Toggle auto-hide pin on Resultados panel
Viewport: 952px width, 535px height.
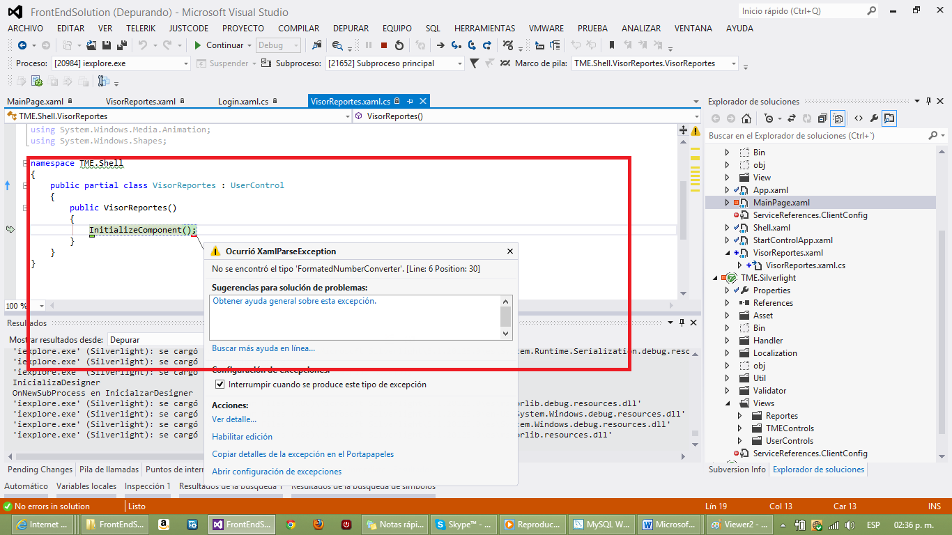[682, 323]
